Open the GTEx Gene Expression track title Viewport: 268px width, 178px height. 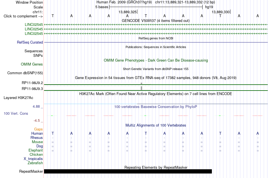click(155, 78)
